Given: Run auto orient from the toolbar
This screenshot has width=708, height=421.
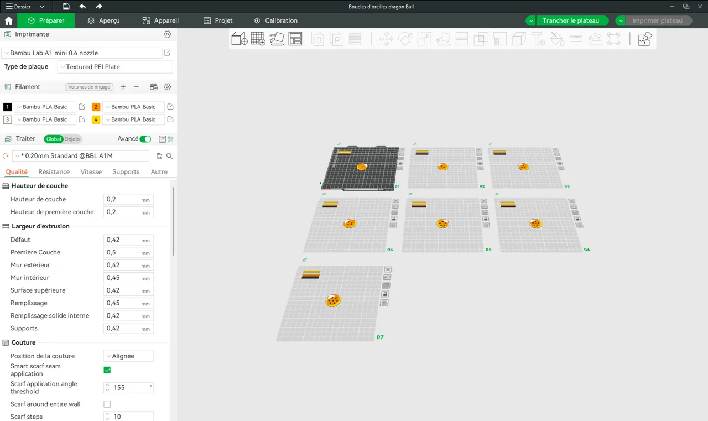Looking at the screenshot, I should [x=277, y=39].
